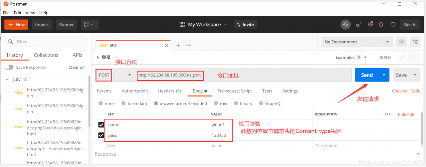Collapse the July 18 history group
Viewport: 426px width, 167px height.
pyautogui.click(x=7, y=79)
